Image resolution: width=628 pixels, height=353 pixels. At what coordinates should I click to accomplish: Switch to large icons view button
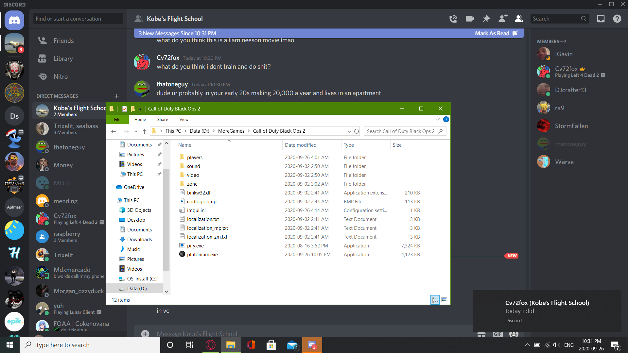[444, 300]
